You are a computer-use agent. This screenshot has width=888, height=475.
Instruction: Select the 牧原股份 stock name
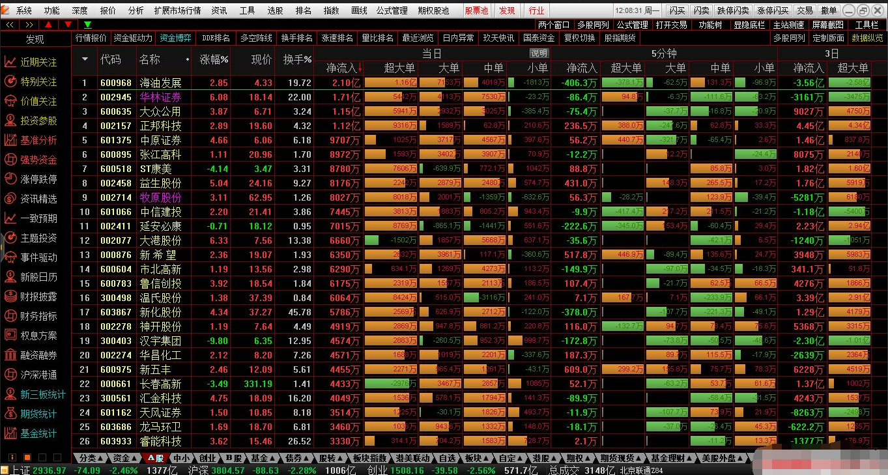coord(161,197)
